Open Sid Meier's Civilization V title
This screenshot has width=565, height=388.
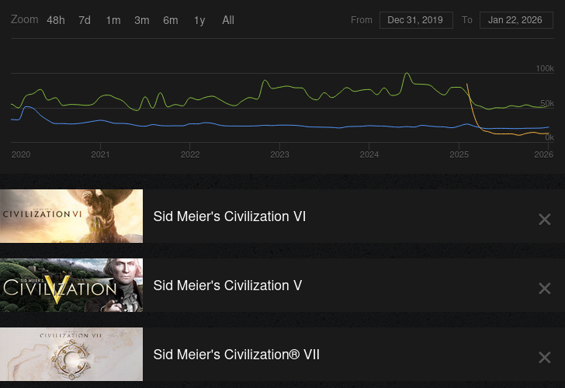(x=227, y=286)
